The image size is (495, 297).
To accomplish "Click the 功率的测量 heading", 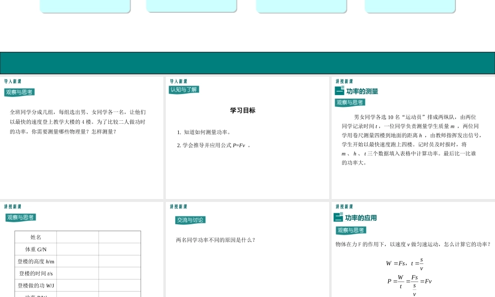I will tap(362, 92).
